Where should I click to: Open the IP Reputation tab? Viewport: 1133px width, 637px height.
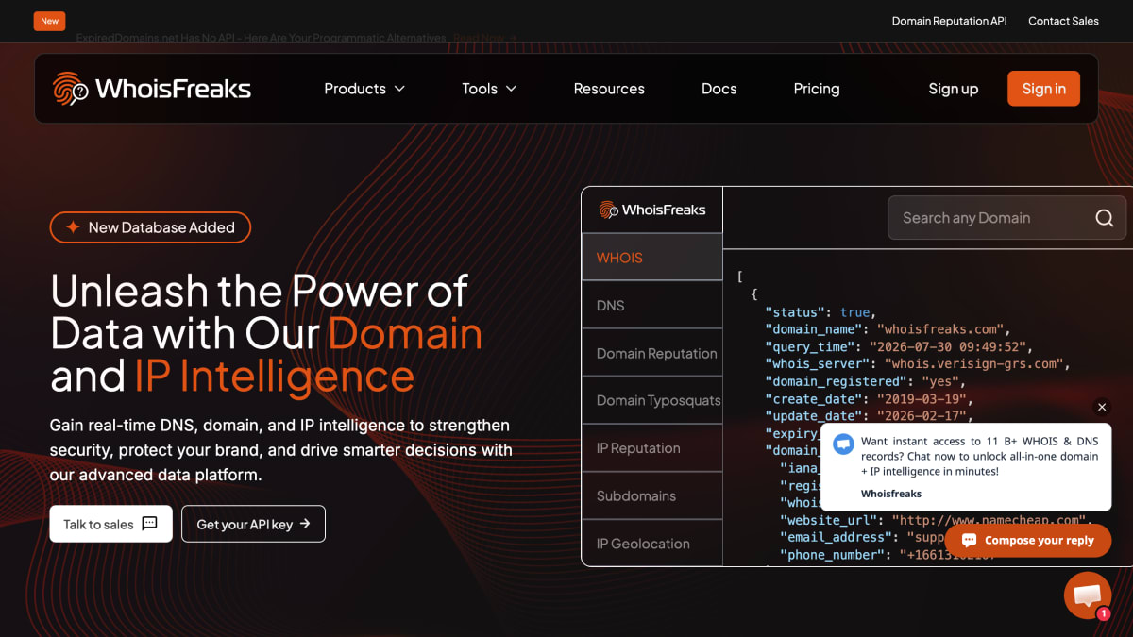tap(651, 448)
